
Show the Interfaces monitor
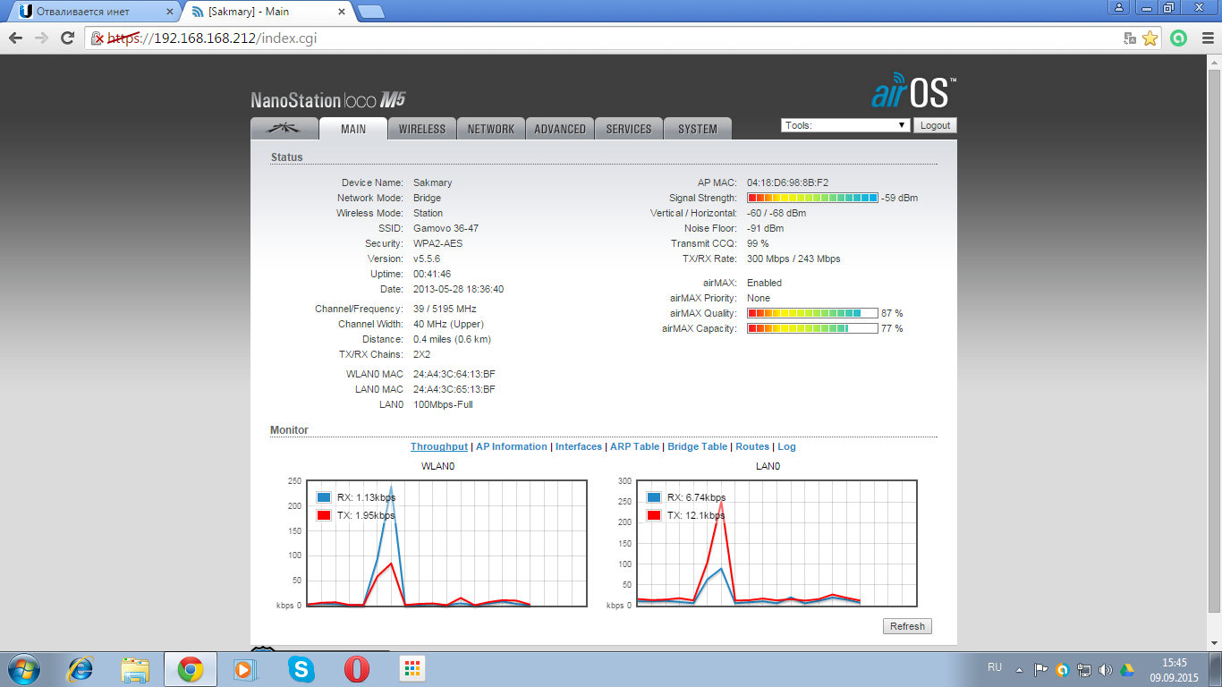(x=579, y=446)
